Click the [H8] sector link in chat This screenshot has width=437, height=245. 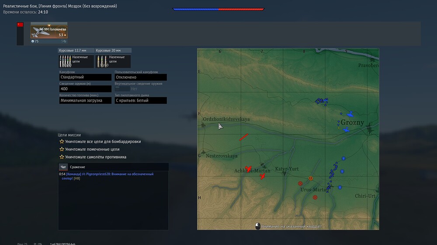(76, 179)
